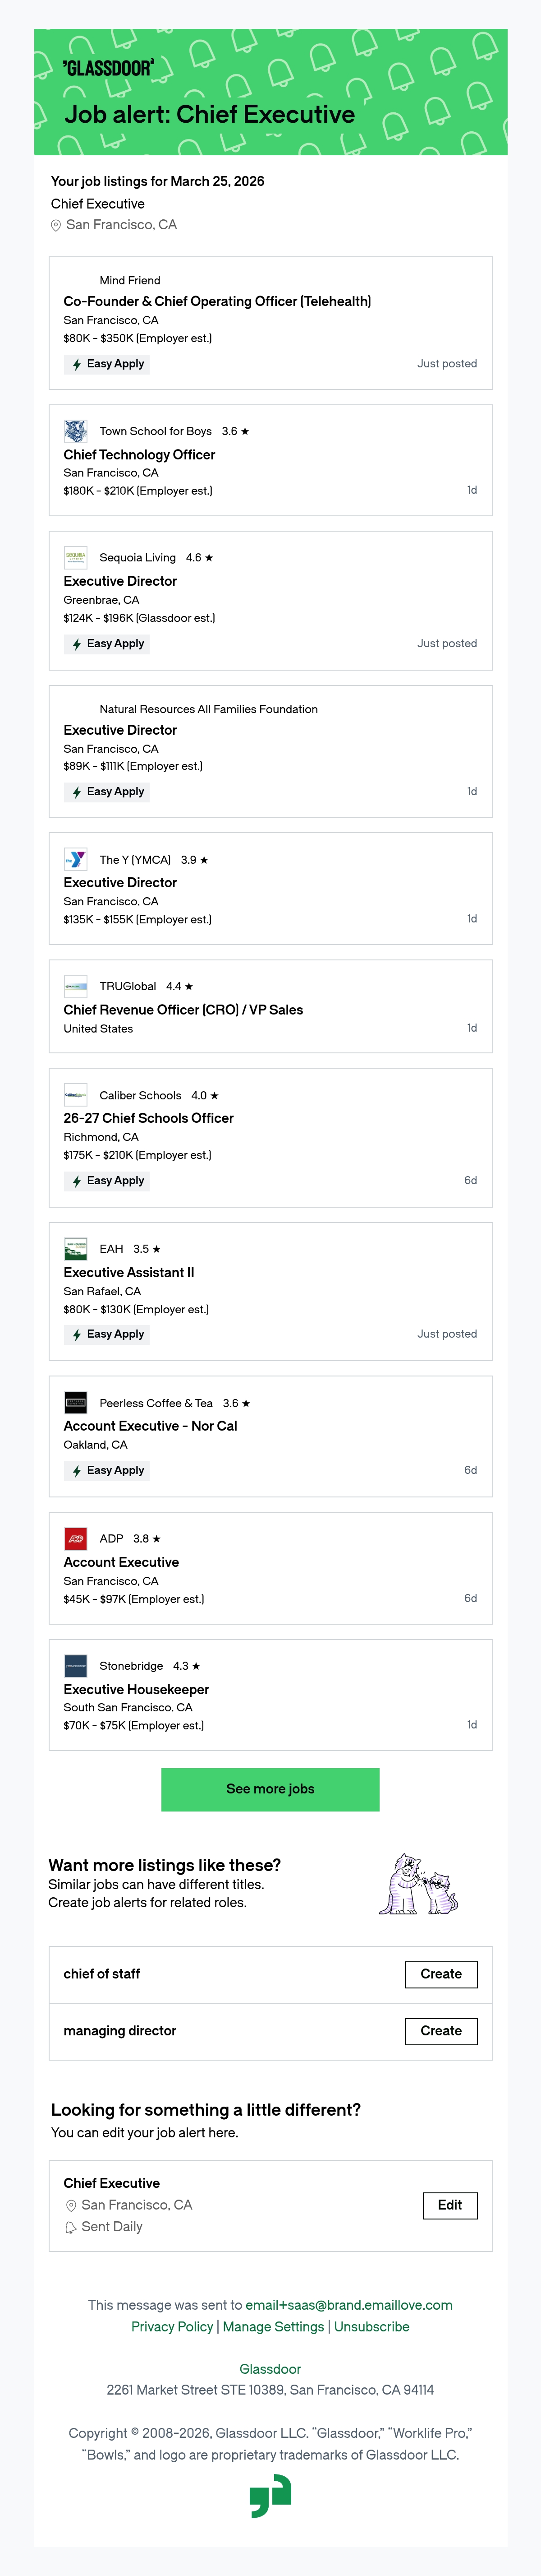Screen dimensions: 541x2576
Task: Click the Unsubscribe link
Action: [x=371, y=2327]
